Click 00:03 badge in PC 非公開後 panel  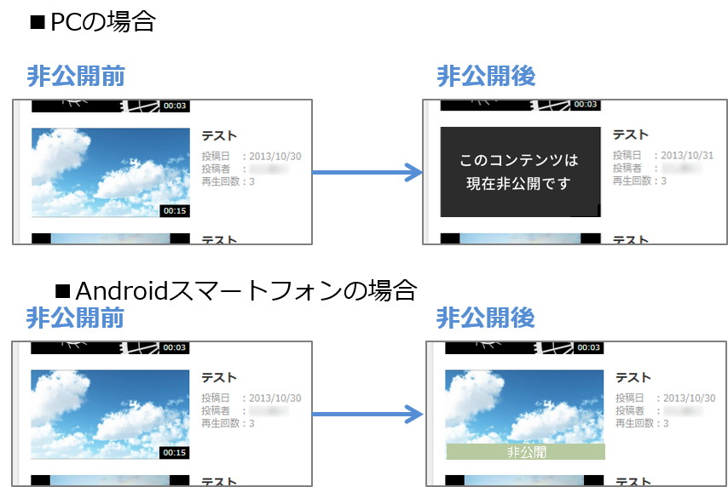(x=586, y=105)
